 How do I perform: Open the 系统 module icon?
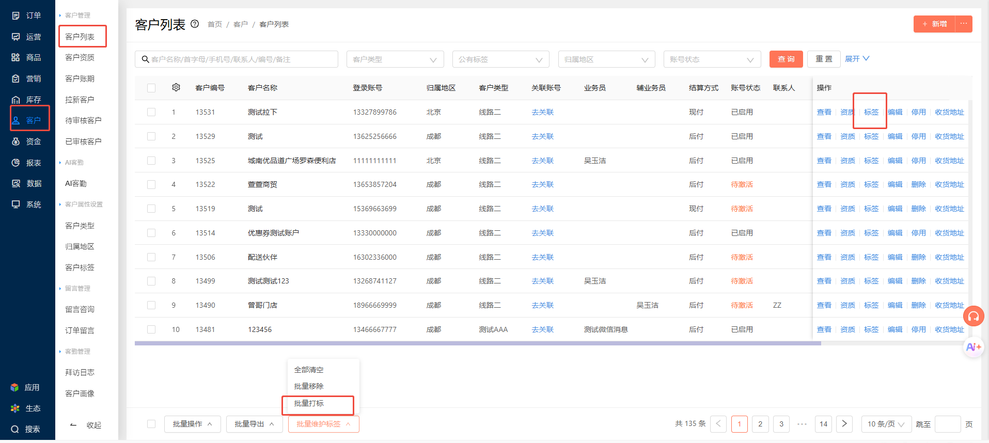(x=16, y=204)
